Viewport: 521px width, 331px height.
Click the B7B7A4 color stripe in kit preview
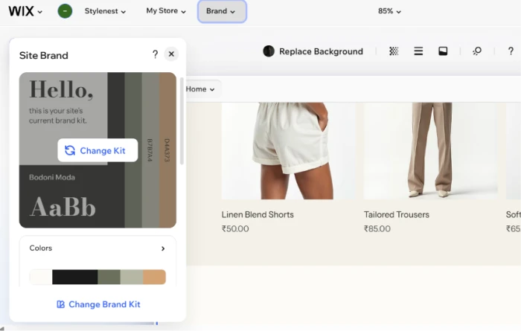(x=150, y=150)
